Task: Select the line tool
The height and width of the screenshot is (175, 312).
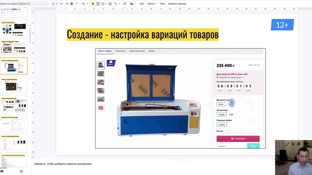Action: 116,4
